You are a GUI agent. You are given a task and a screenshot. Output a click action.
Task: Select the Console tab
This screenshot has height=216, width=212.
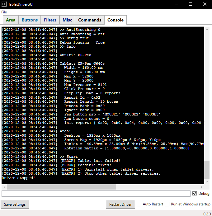click(115, 20)
